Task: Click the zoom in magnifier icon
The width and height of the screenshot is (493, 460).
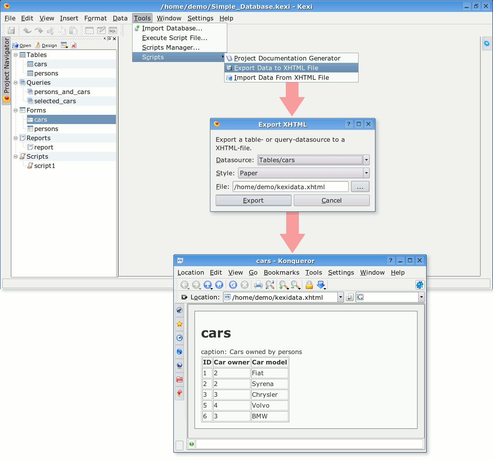Action: point(284,285)
